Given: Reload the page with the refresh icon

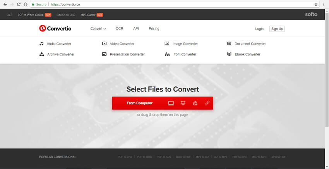Looking at the screenshot, I should (19, 4).
